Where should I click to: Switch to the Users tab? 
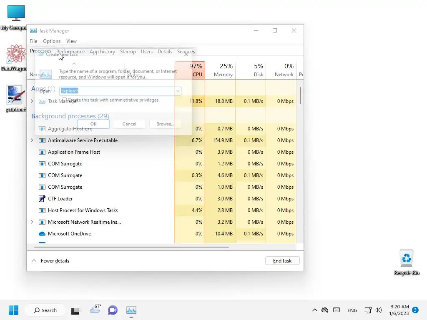coord(146,51)
